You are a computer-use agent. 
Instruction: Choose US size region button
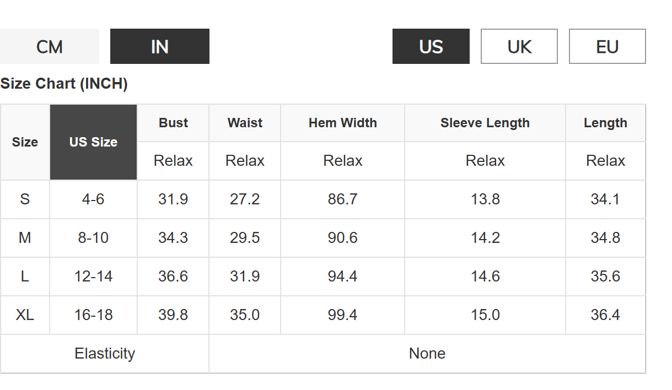(x=431, y=47)
